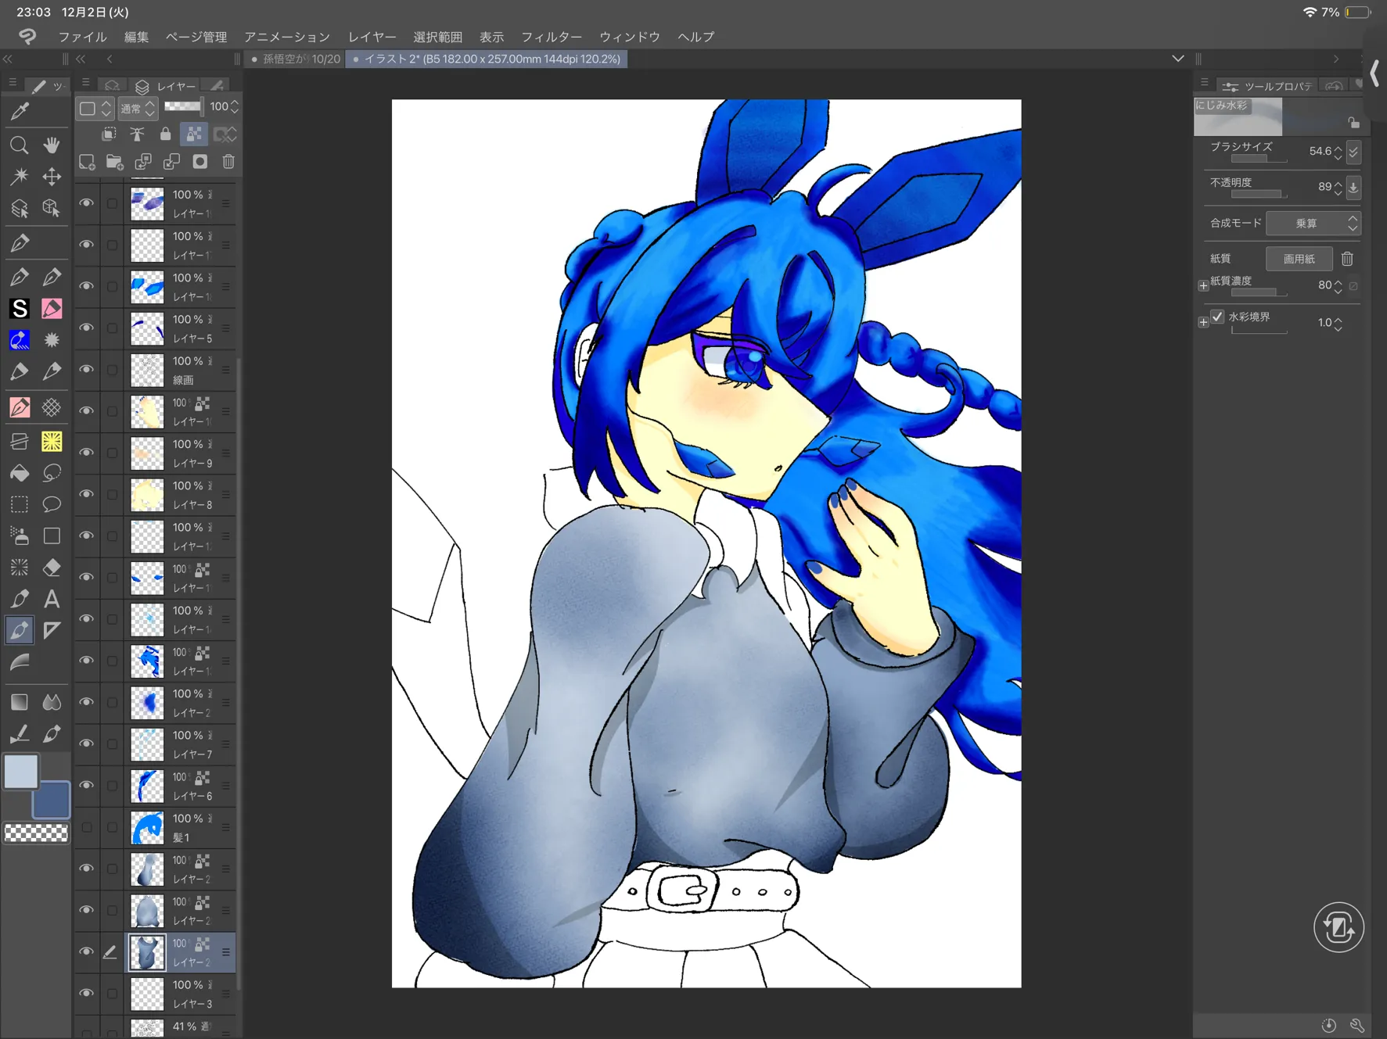Click the 不透明度 value stepper arrows
The height and width of the screenshot is (1039, 1387).
pyautogui.click(x=1338, y=188)
